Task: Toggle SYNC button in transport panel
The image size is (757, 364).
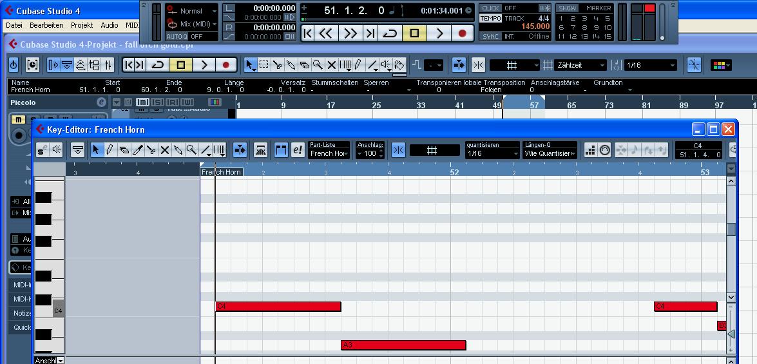Action: (x=490, y=36)
